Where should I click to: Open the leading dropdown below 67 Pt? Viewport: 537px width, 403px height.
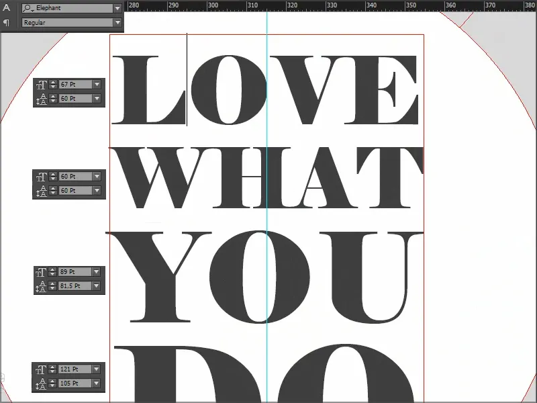(97, 99)
